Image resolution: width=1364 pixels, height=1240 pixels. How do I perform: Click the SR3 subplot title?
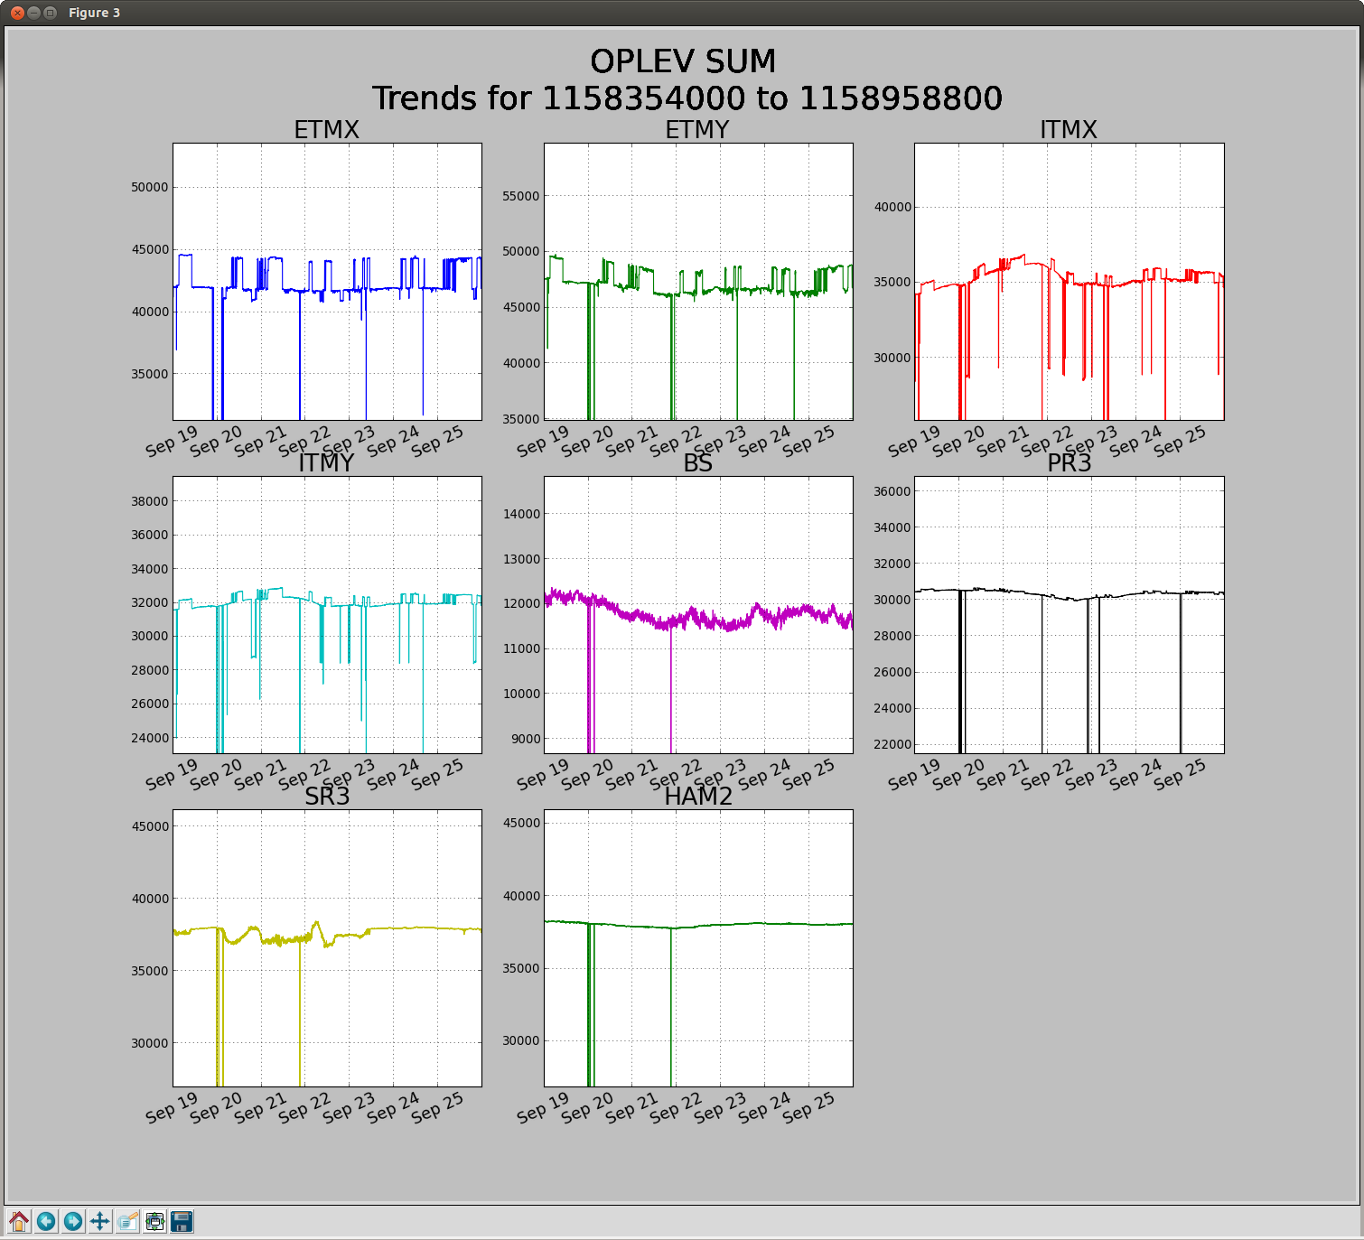327,797
